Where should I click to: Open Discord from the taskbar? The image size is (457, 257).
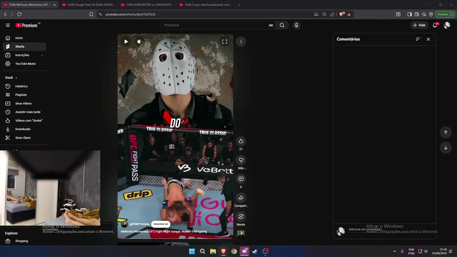click(x=245, y=251)
